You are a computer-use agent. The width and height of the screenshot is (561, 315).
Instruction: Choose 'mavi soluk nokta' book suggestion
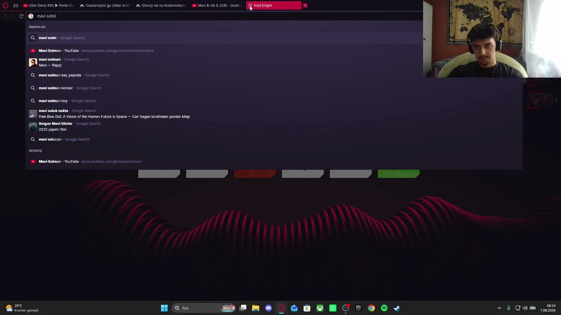click(x=274, y=114)
